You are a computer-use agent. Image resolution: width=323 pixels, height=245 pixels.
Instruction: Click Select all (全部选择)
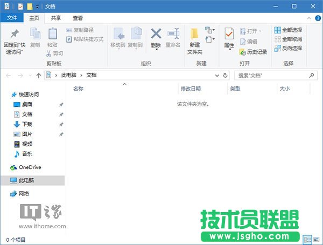[288, 30]
